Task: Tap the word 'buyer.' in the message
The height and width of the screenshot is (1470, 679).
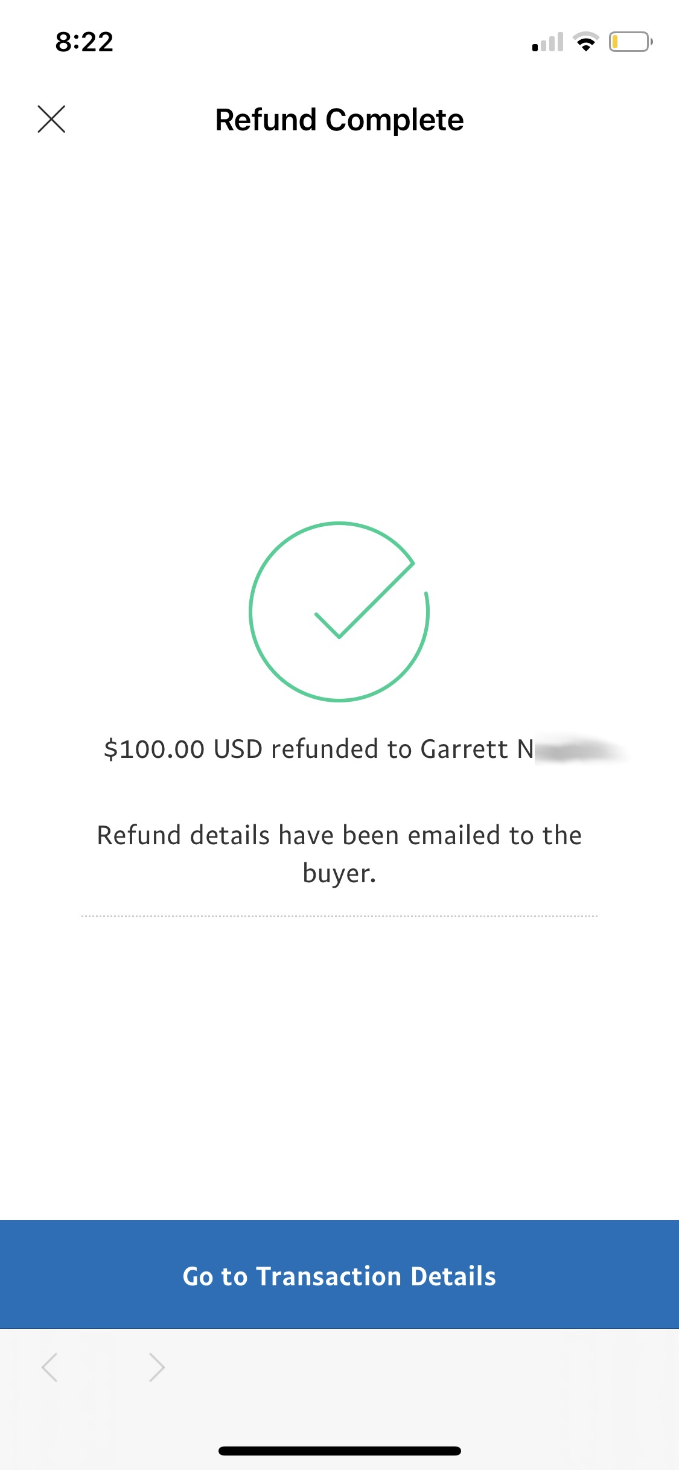Action: [339, 874]
